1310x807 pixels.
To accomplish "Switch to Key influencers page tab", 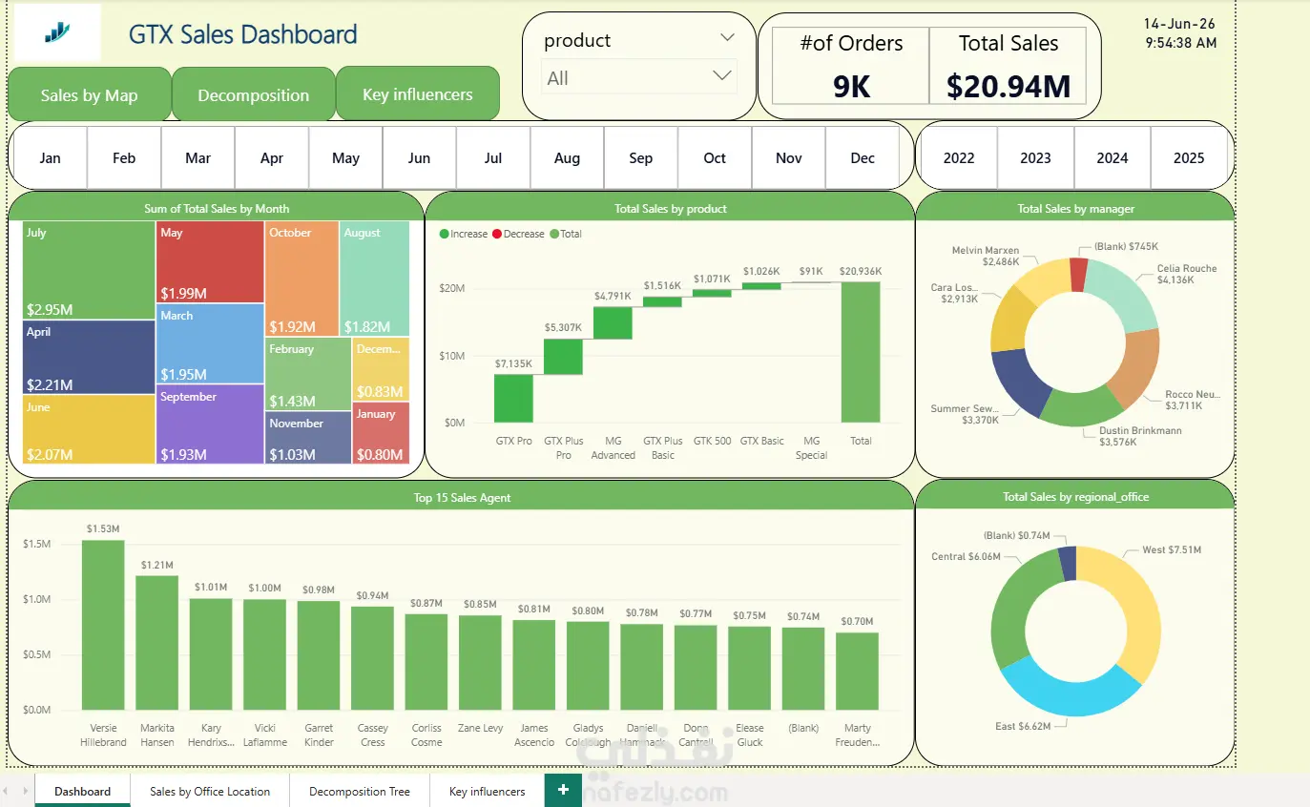I will [487, 791].
